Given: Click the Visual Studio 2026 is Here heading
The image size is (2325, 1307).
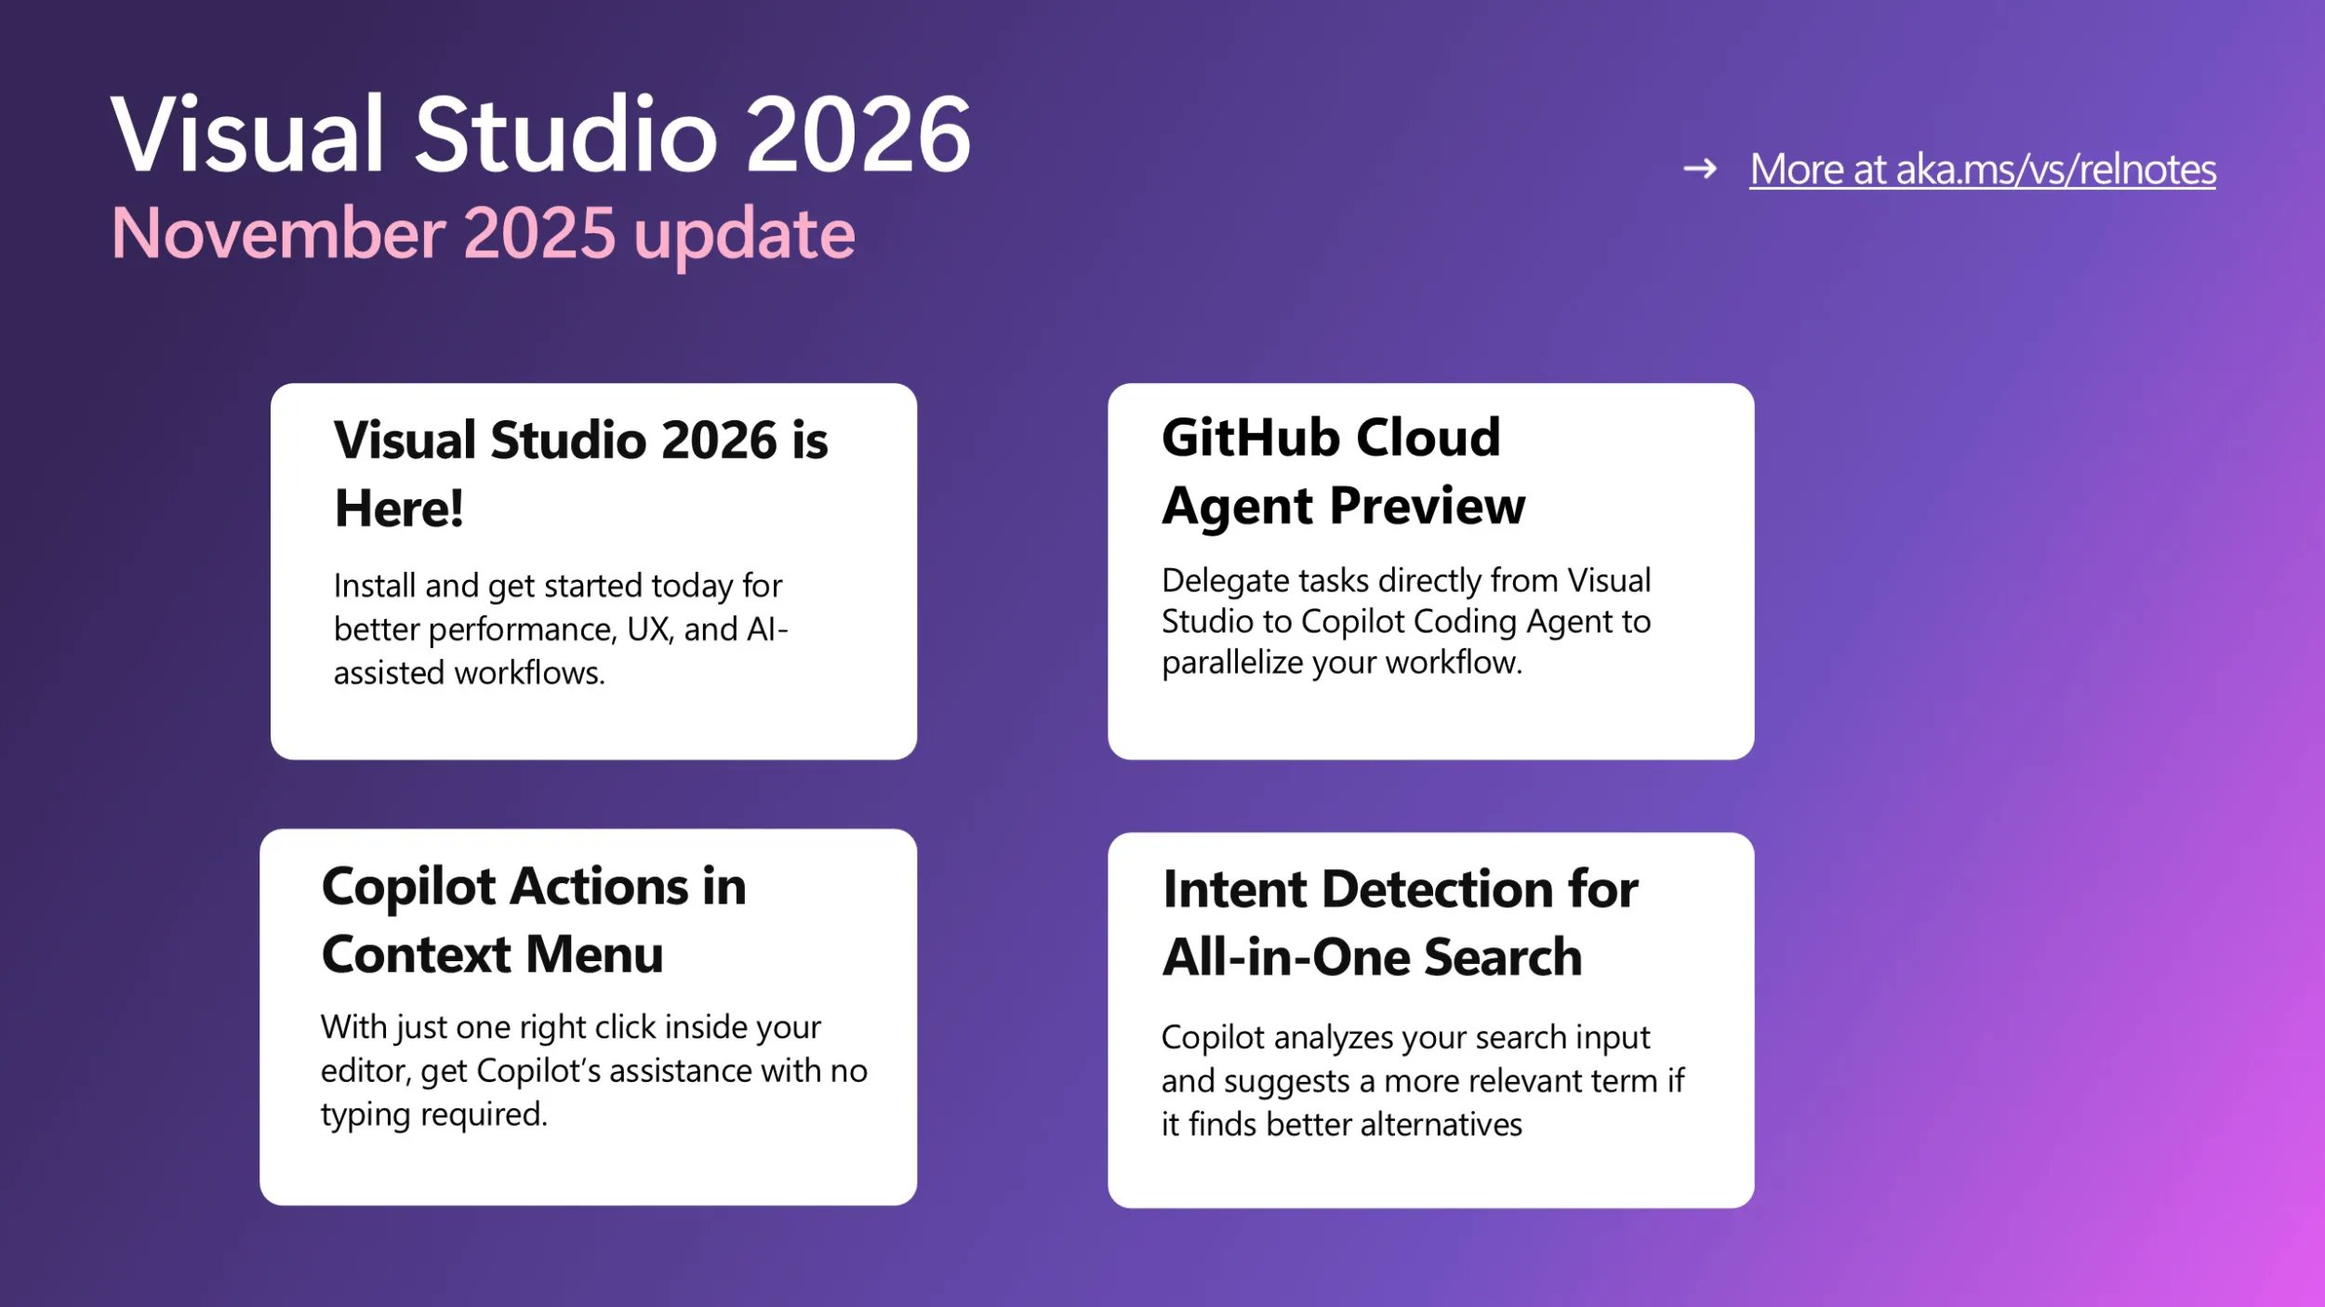Looking at the screenshot, I should 582,474.
